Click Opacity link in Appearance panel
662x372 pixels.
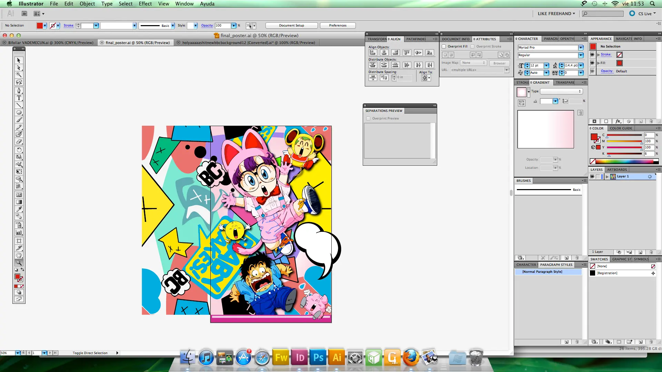point(607,71)
